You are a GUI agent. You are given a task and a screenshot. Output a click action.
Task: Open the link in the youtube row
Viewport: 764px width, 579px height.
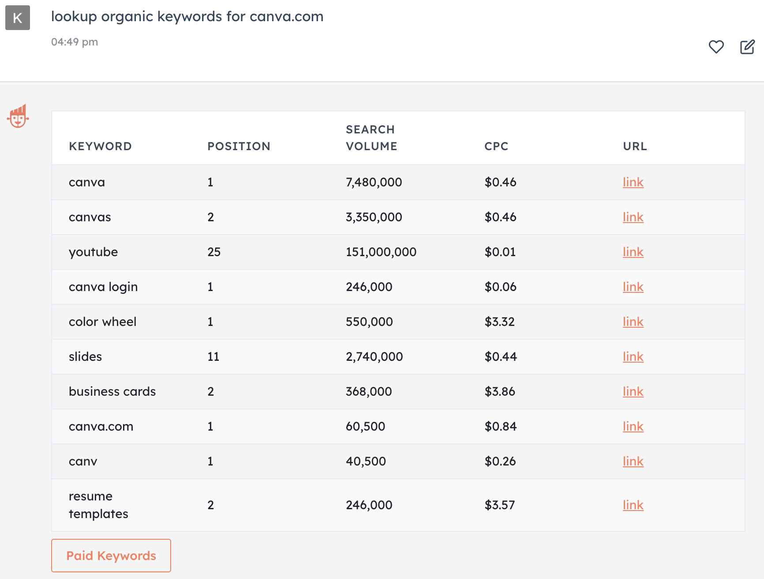[x=633, y=252]
